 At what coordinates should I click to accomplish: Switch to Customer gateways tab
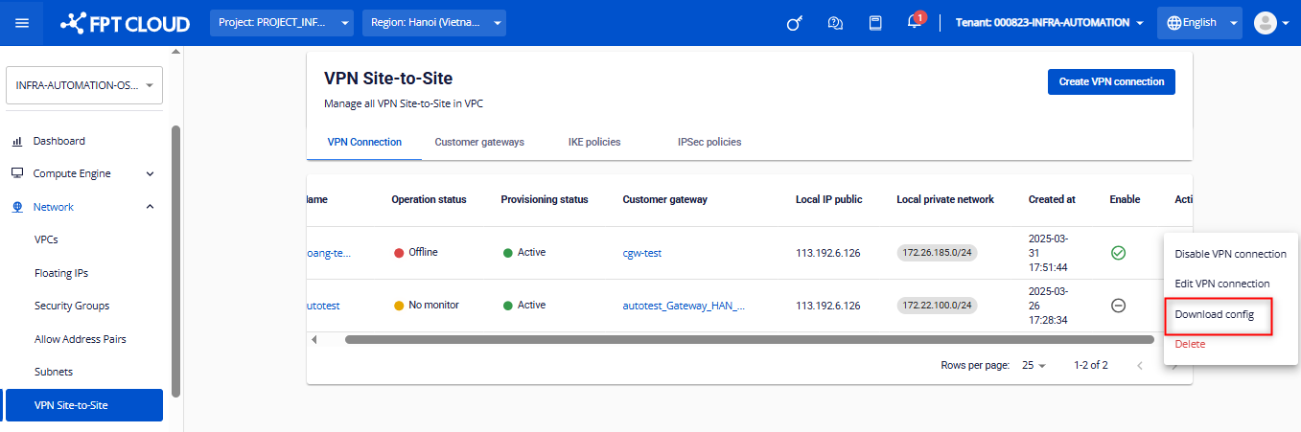[479, 142]
